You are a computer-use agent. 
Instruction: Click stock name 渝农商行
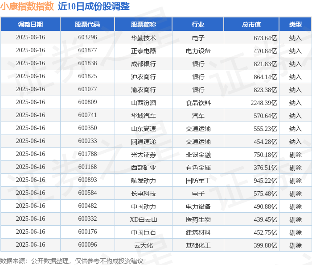coord(143,89)
